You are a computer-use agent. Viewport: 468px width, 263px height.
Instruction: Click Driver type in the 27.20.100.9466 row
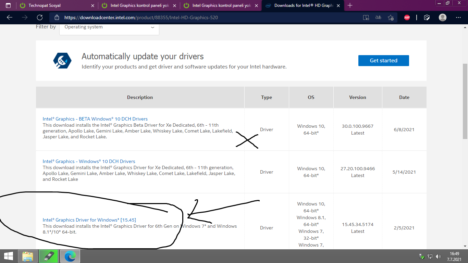coord(267,172)
